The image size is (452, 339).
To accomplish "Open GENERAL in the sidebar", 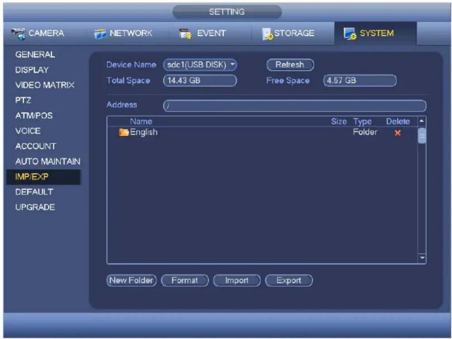I will tap(35, 54).
